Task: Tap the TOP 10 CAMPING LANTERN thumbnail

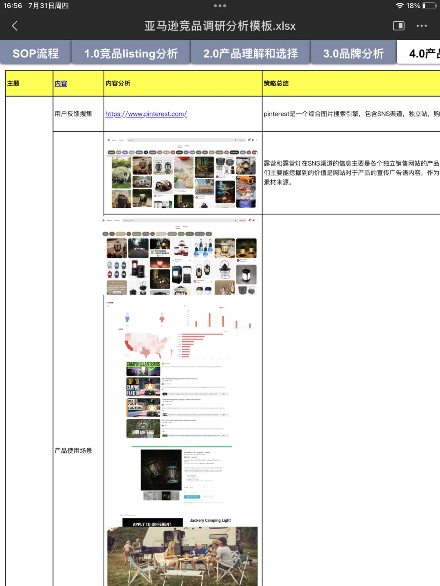Action: [x=143, y=387]
